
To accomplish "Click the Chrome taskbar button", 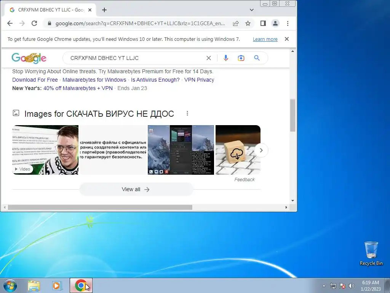I will pos(81,285).
